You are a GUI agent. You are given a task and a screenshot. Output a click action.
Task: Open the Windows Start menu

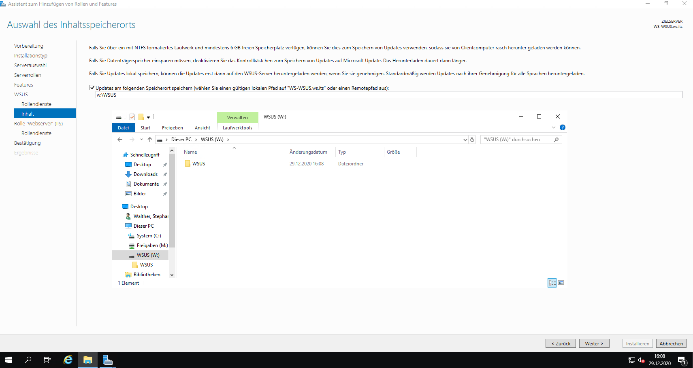point(9,360)
